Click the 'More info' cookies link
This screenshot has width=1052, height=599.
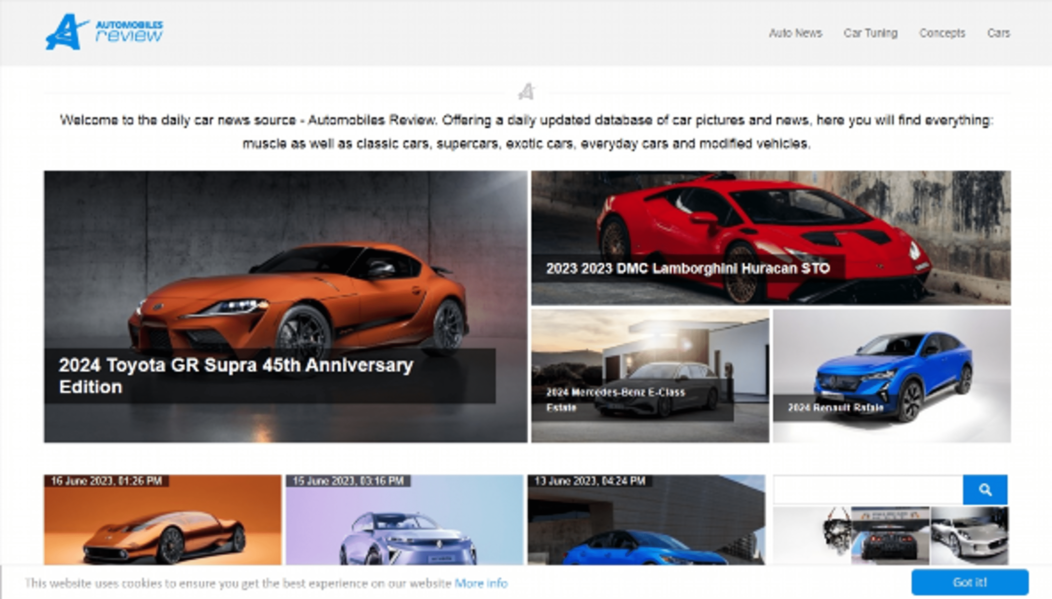[481, 583]
